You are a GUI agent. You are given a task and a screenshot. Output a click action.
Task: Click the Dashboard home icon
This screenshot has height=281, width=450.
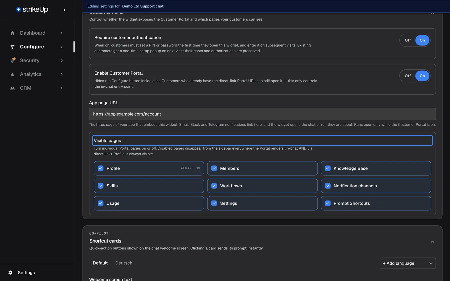tap(12, 33)
